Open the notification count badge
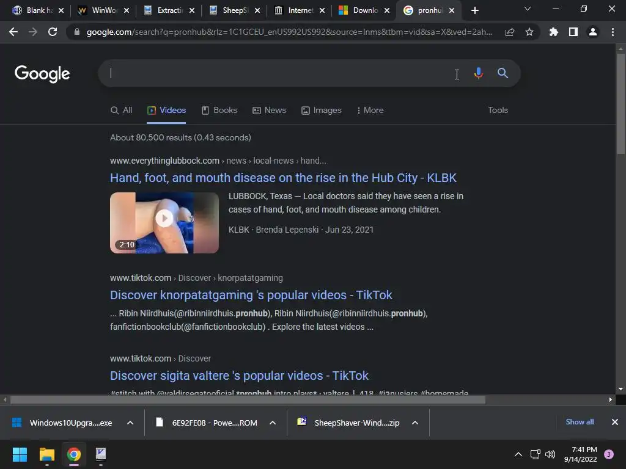 point(609,454)
